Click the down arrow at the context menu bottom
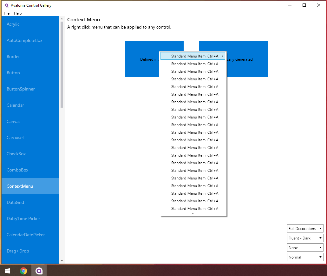The width and height of the screenshot is (327, 276). point(193,213)
